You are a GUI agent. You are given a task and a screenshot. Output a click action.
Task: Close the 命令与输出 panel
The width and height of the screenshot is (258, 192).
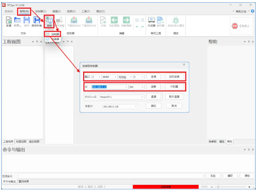253,149
